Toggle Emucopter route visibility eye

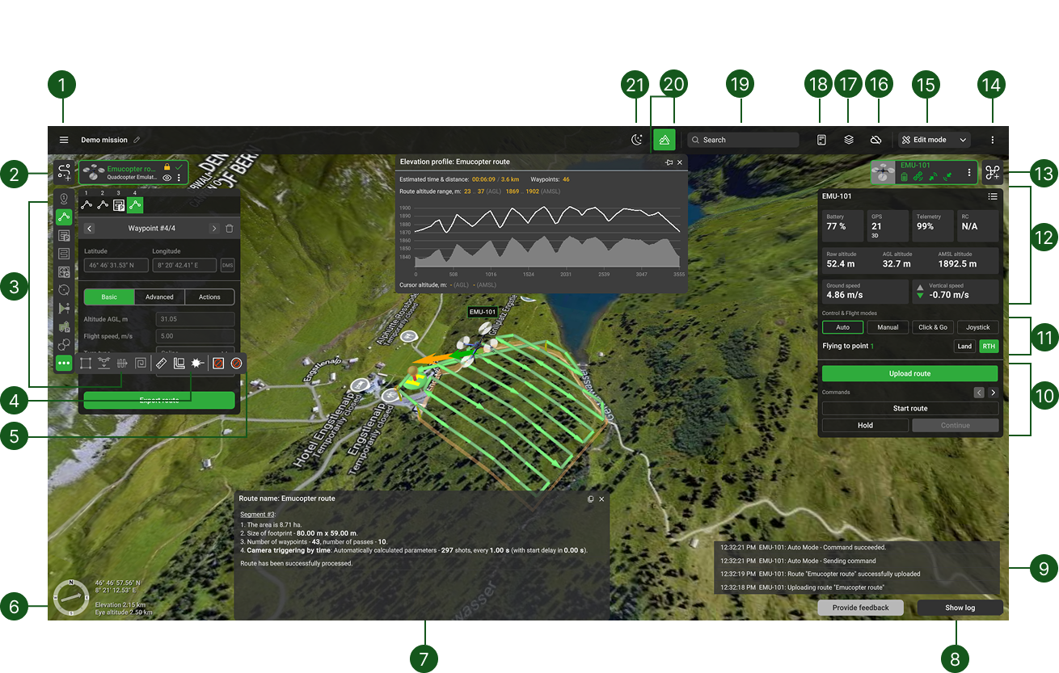point(167,178)
